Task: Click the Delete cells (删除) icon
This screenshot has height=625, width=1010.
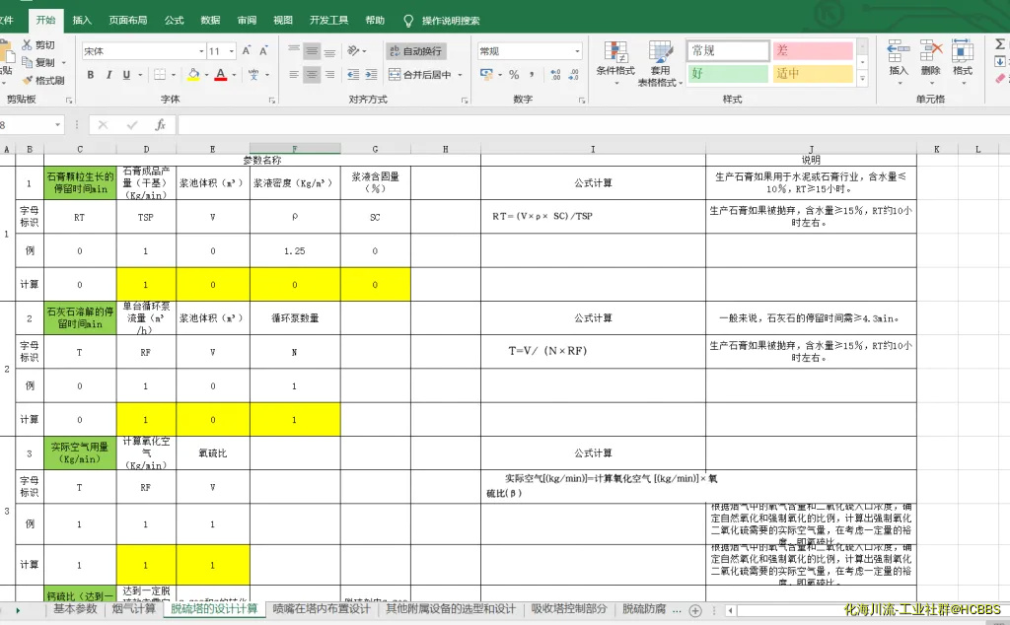Action: [x=931, y=51]
